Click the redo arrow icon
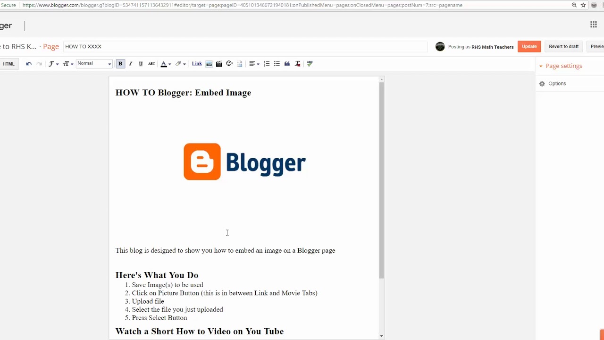Viewport: 604px width, 340px height. point(39,64)
